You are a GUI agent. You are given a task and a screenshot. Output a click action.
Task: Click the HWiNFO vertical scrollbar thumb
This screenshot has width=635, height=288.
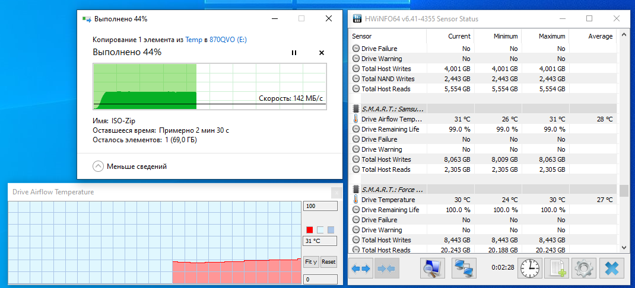pos(623,190)
